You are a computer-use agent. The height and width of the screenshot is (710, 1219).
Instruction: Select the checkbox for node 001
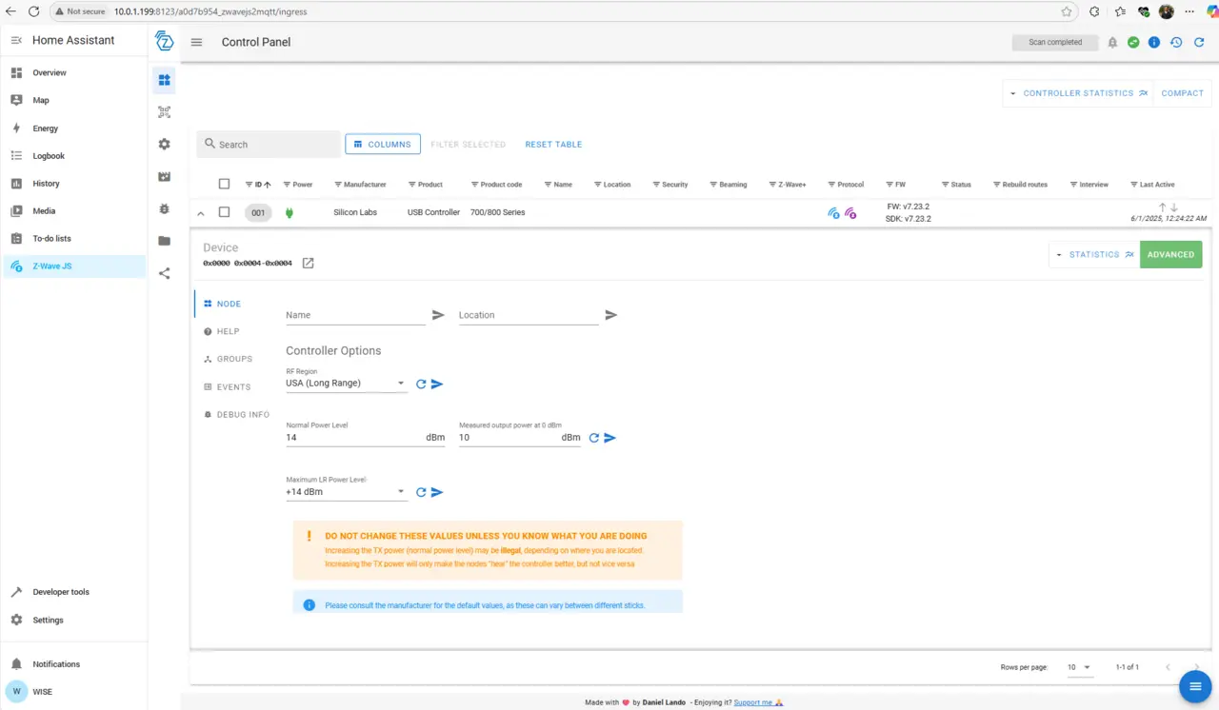[225, 212]
